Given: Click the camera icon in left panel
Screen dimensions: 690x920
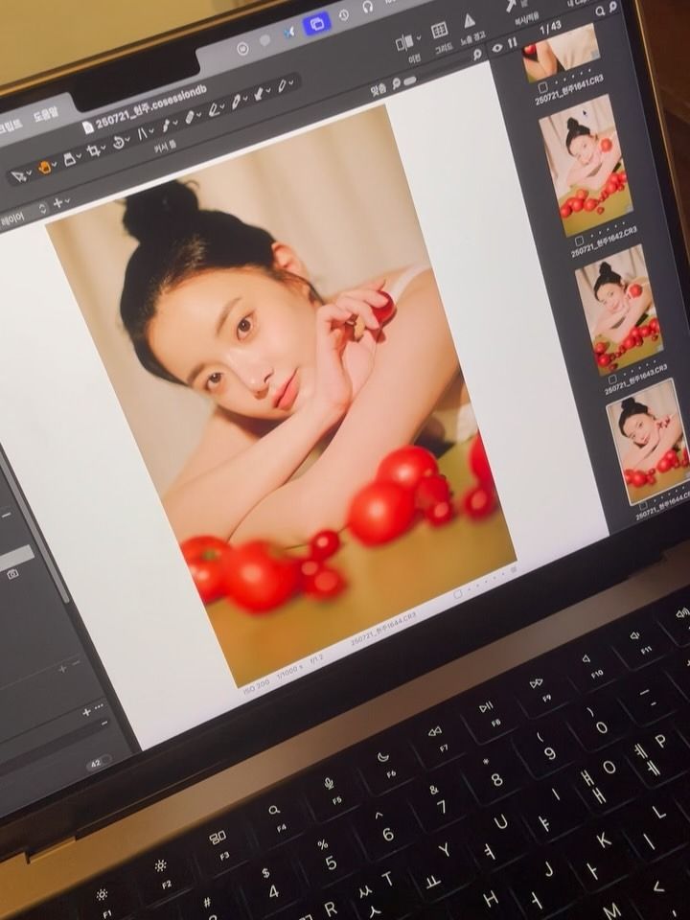Looking at the screenshot, I should 12,574.
